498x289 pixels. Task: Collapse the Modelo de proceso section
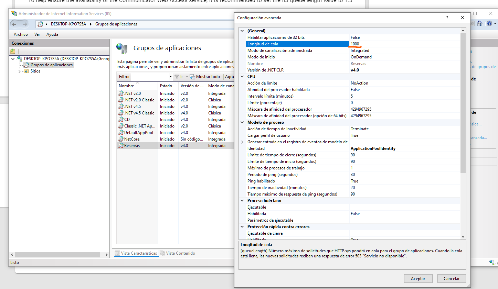click(242, 122)
